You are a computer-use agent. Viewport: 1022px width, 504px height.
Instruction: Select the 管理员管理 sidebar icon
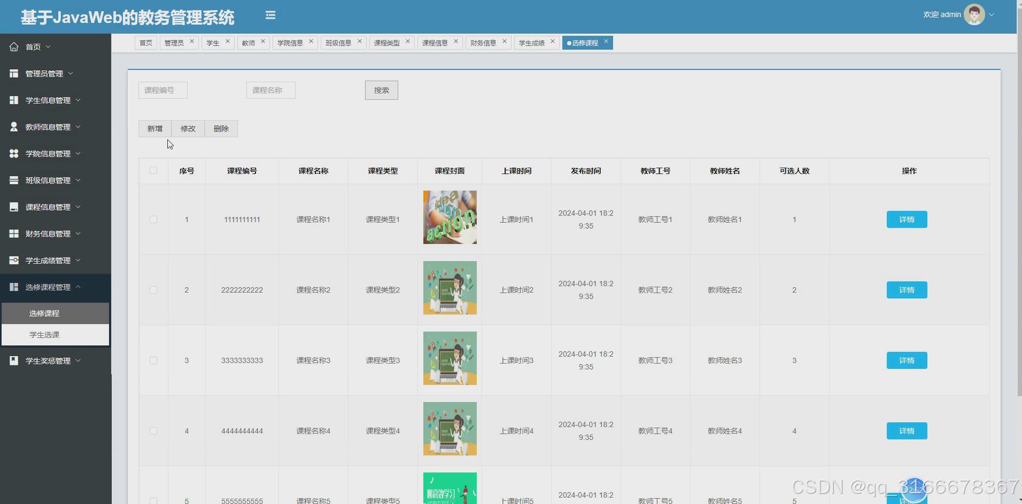pyautogui.click(x=14, y=73)
